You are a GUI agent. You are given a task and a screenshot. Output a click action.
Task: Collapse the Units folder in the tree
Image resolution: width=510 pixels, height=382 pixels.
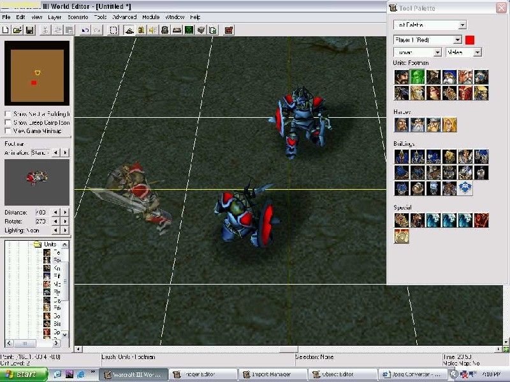pos(38,244)
